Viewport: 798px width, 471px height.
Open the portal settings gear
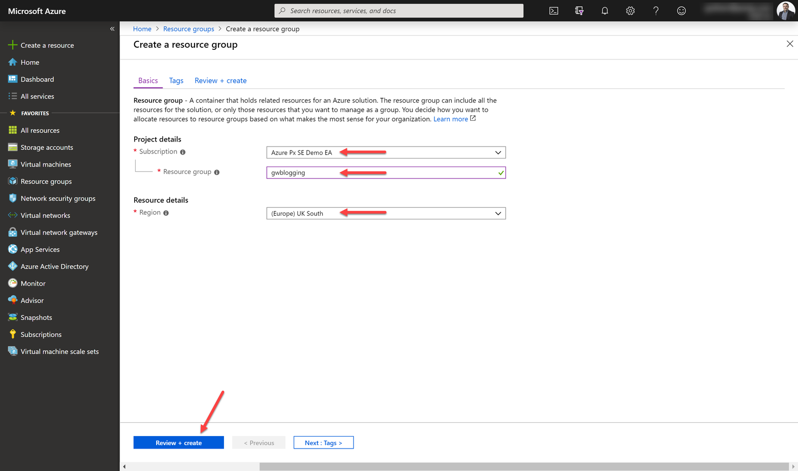click(630, 10)
